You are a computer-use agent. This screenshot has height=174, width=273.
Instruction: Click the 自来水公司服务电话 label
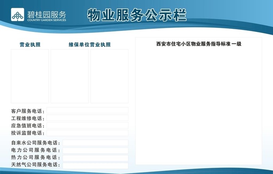[35, 143]
